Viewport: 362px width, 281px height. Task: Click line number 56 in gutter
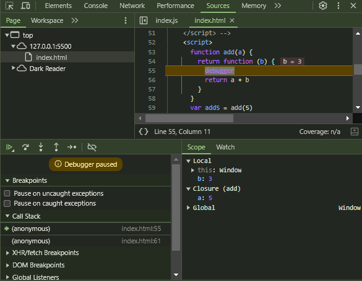click(152, 80)
